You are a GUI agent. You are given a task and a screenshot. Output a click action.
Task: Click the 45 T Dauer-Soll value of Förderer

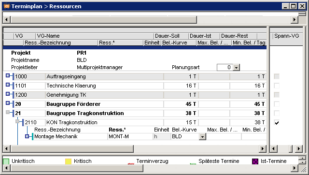(x=191, y=104)
